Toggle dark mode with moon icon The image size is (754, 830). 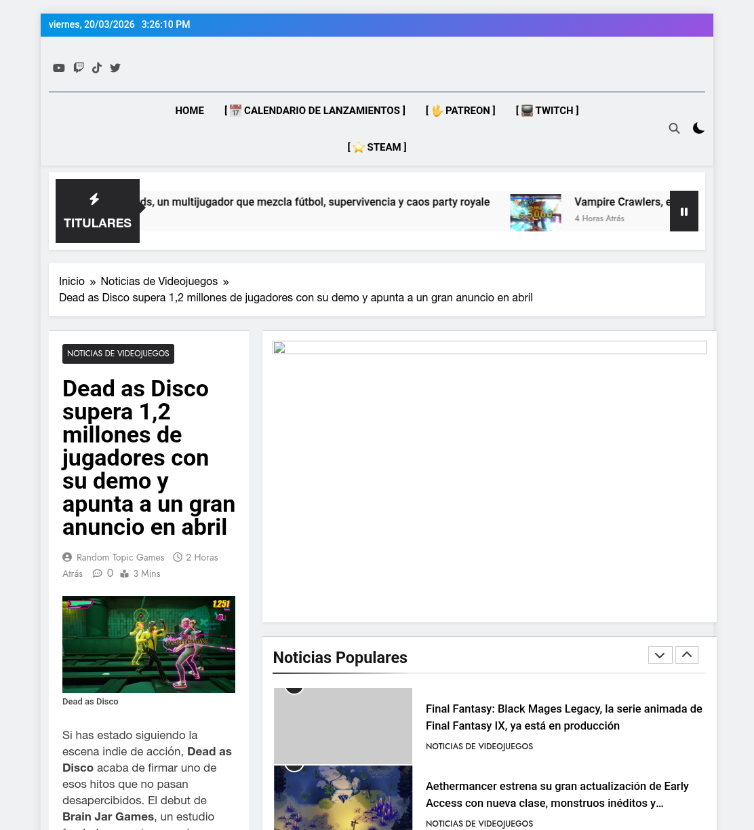698,128
